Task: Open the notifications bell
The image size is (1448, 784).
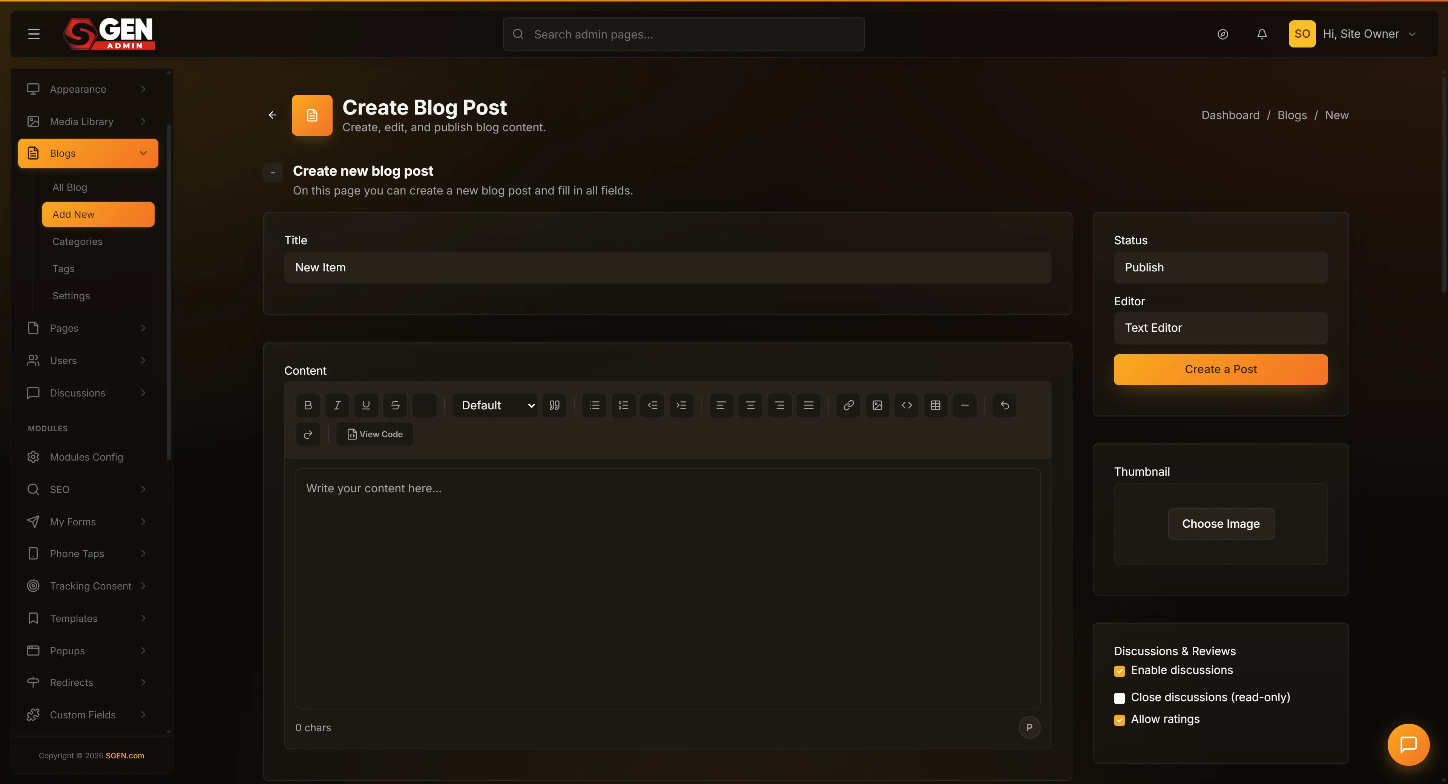Action: [x=1262, y=34]
